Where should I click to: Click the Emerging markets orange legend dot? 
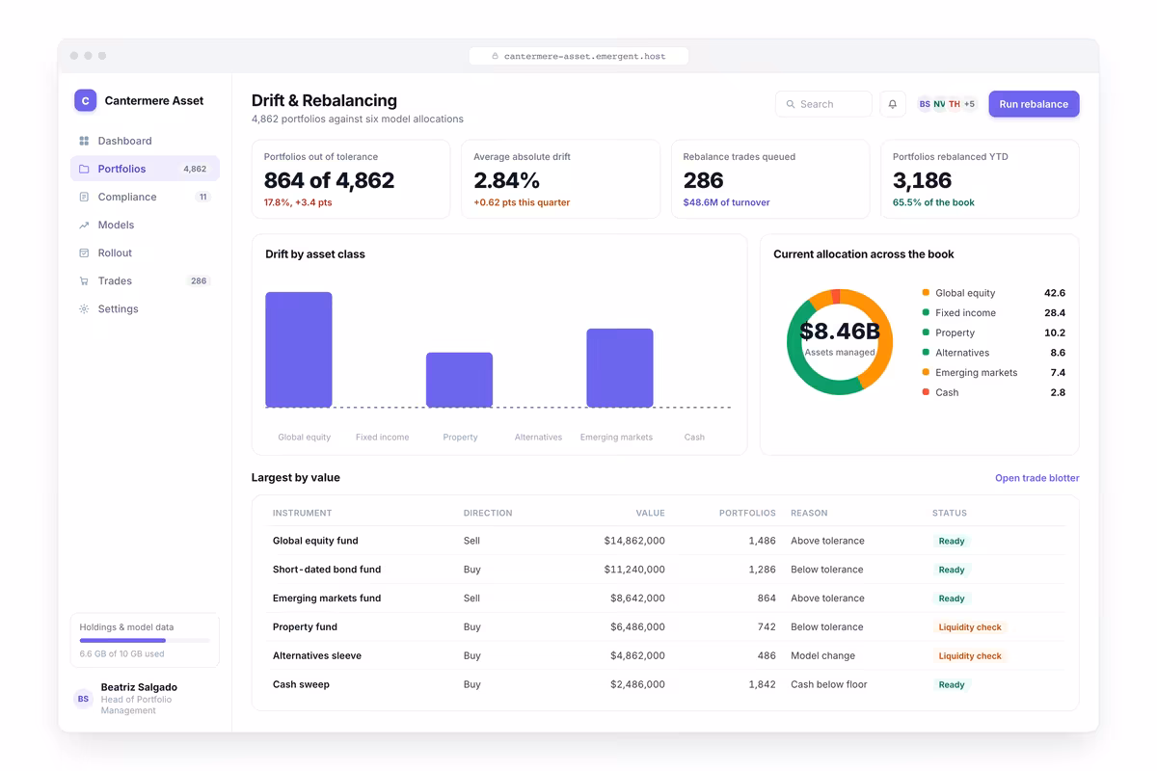tap(926, 372)
